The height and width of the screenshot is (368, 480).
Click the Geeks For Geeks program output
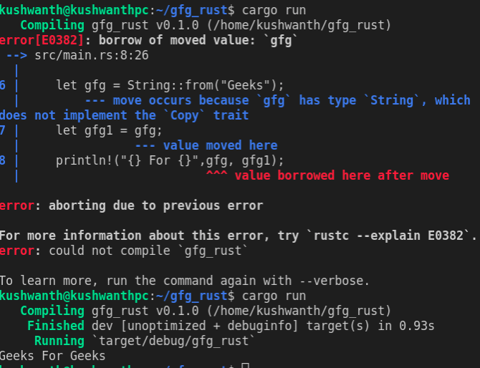tap(52, 356)
